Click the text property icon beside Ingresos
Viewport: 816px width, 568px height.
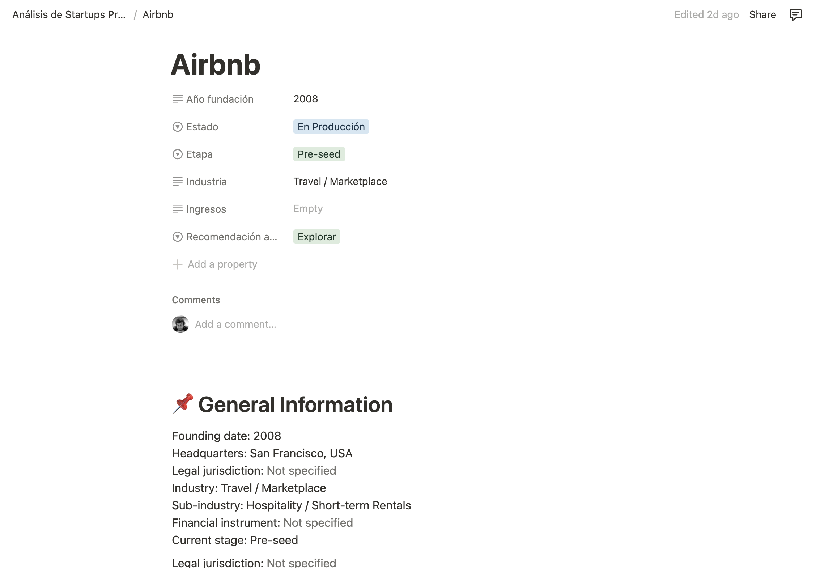click(178, 209)
